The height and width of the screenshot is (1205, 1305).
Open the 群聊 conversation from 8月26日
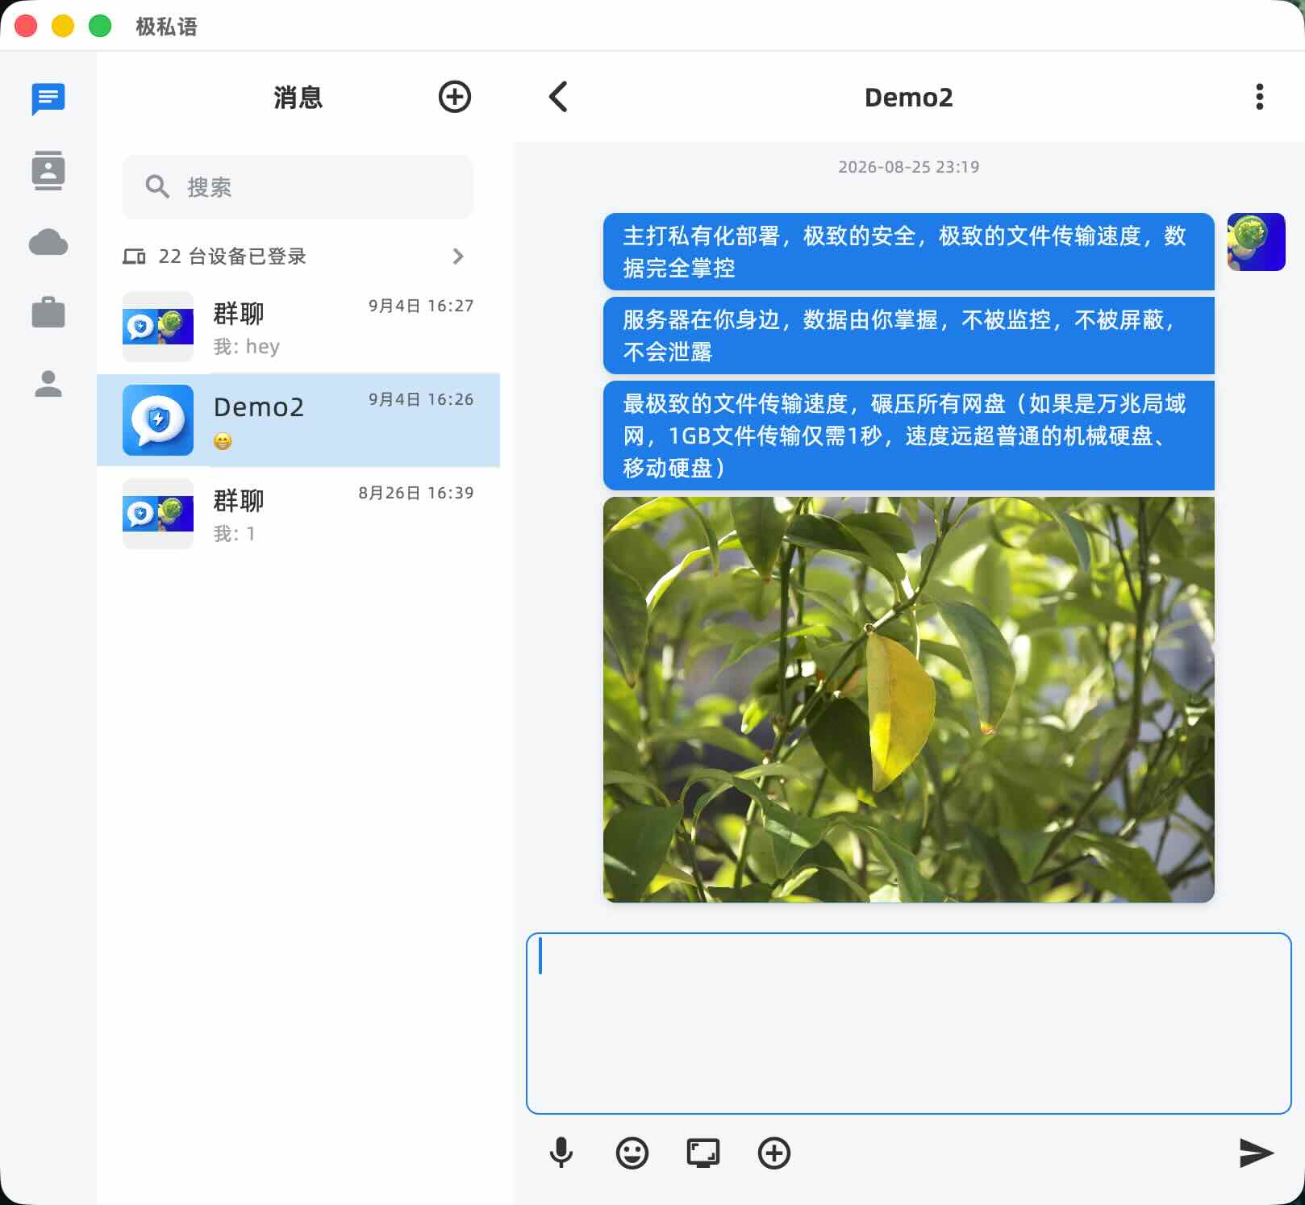pos(298,514)
